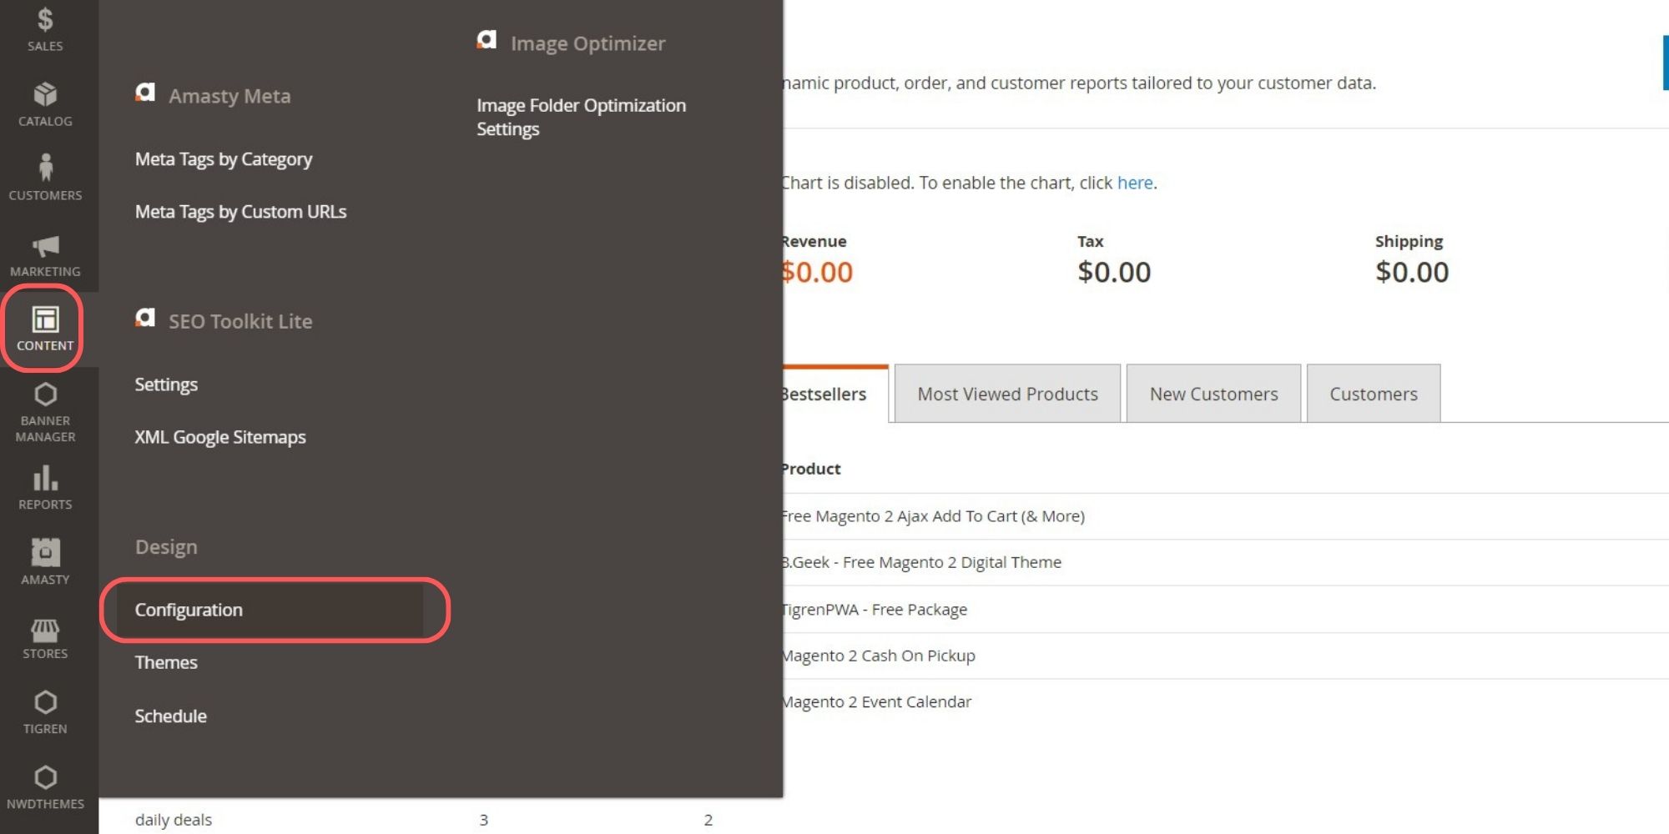Open the Catalog sidebar menu
Screen dimensions: 1669x834
tap(45, 104)
